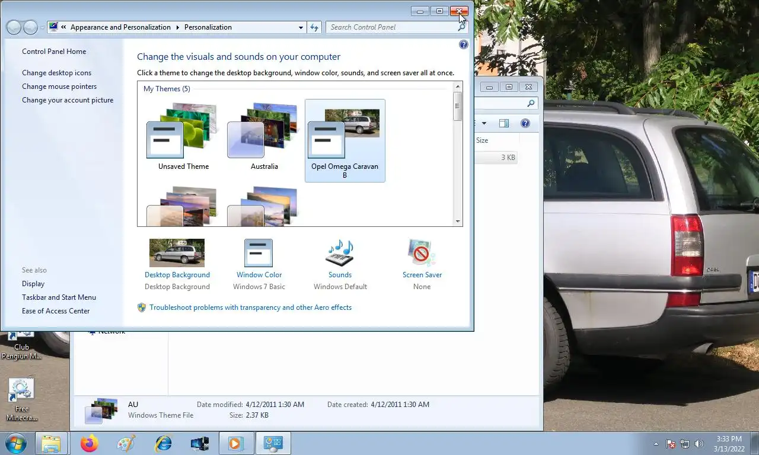Click the themes list scroll down arrow
The image size is (759, 455).
[x=458, y=222]
